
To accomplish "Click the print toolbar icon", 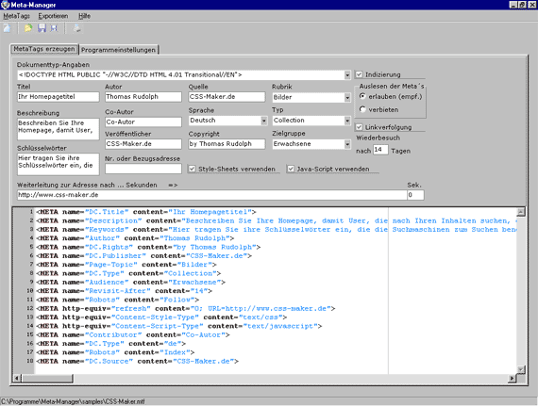I will (x=77, y=28).
